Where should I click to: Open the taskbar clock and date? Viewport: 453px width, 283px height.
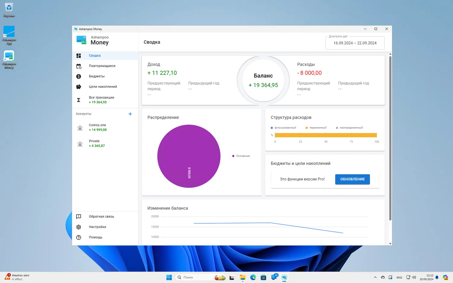coord(426,277)
